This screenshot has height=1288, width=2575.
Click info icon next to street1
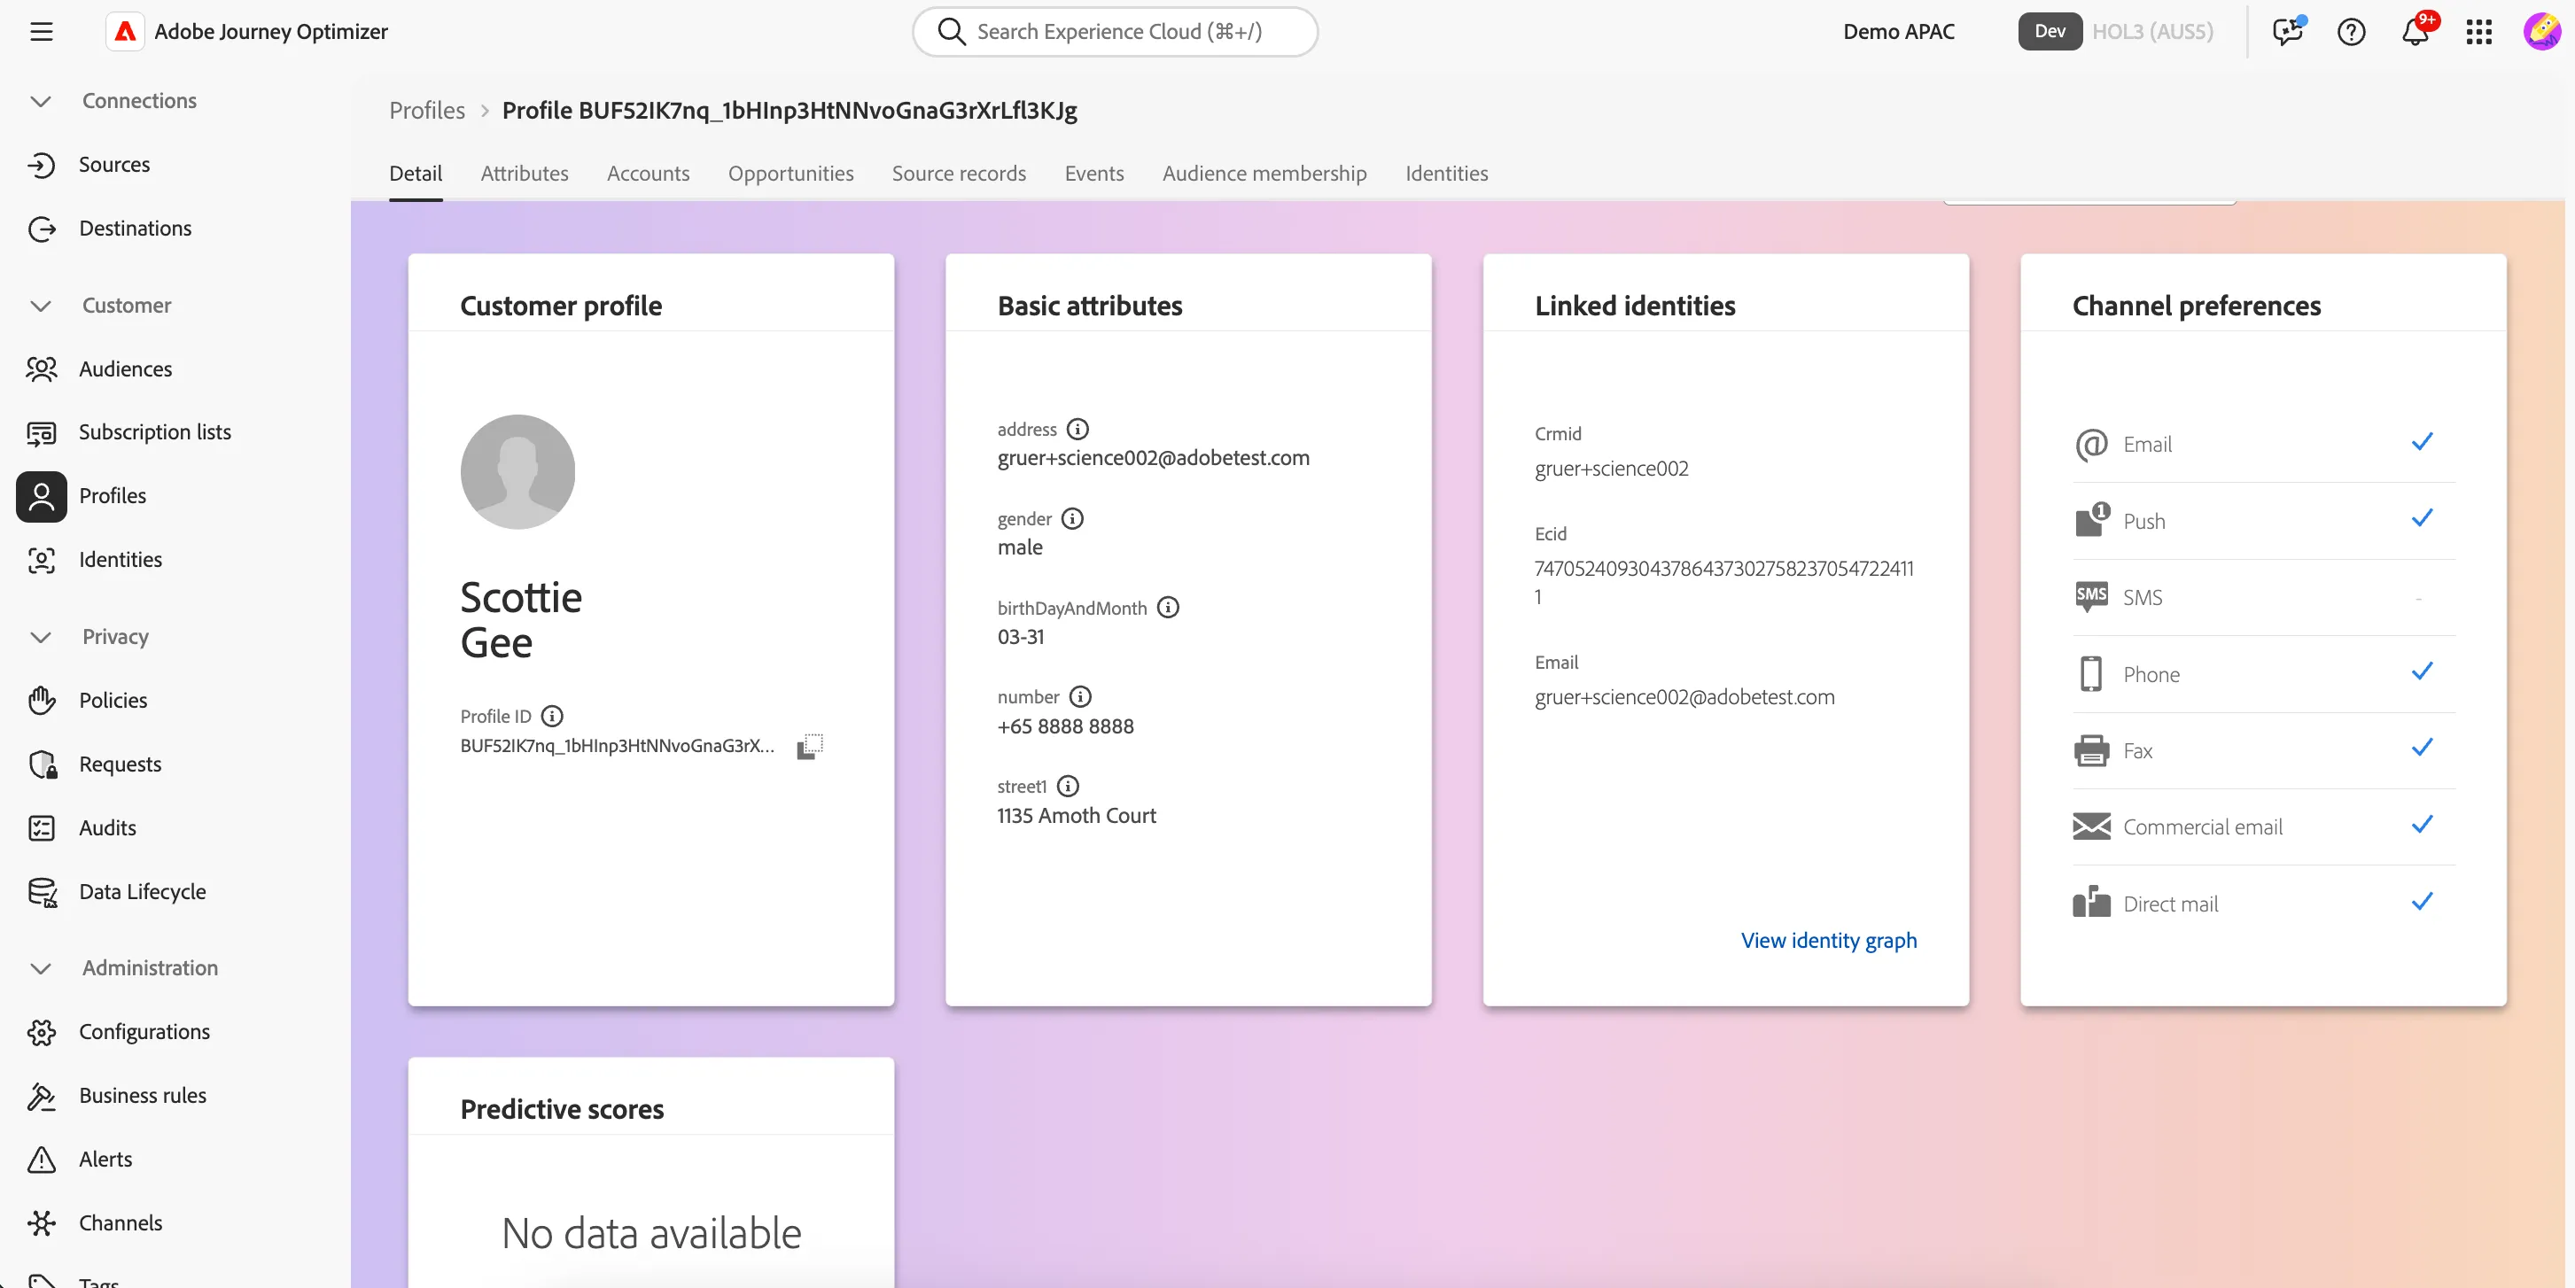1069,787
